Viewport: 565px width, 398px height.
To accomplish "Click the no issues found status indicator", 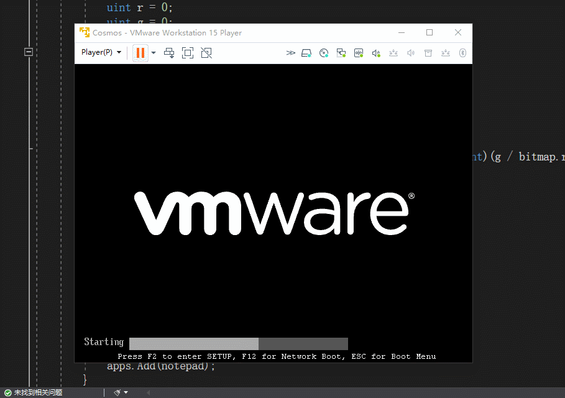I will click(34, 392).
